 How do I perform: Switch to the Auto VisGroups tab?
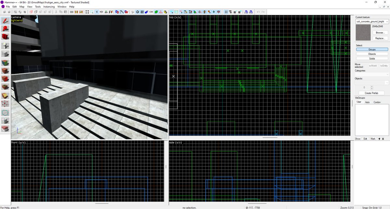pos(367,102)
